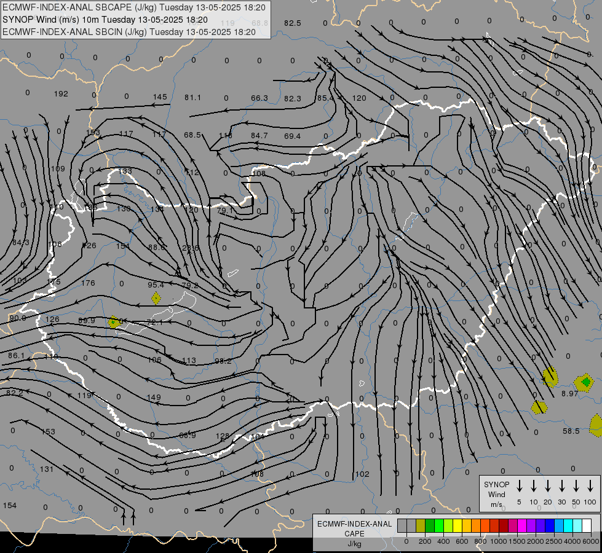This screenshot has height=553, width=602.
Task: Click the CAPE value 98.2
Action: coord(223,361)
